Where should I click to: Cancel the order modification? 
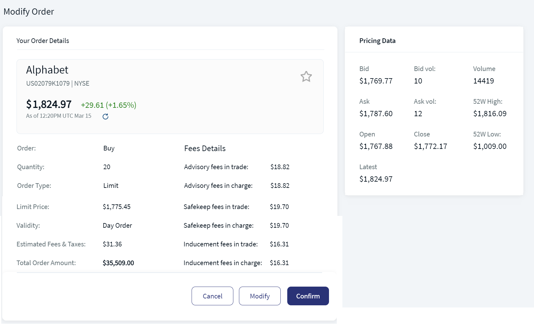(x=212, y=296)
